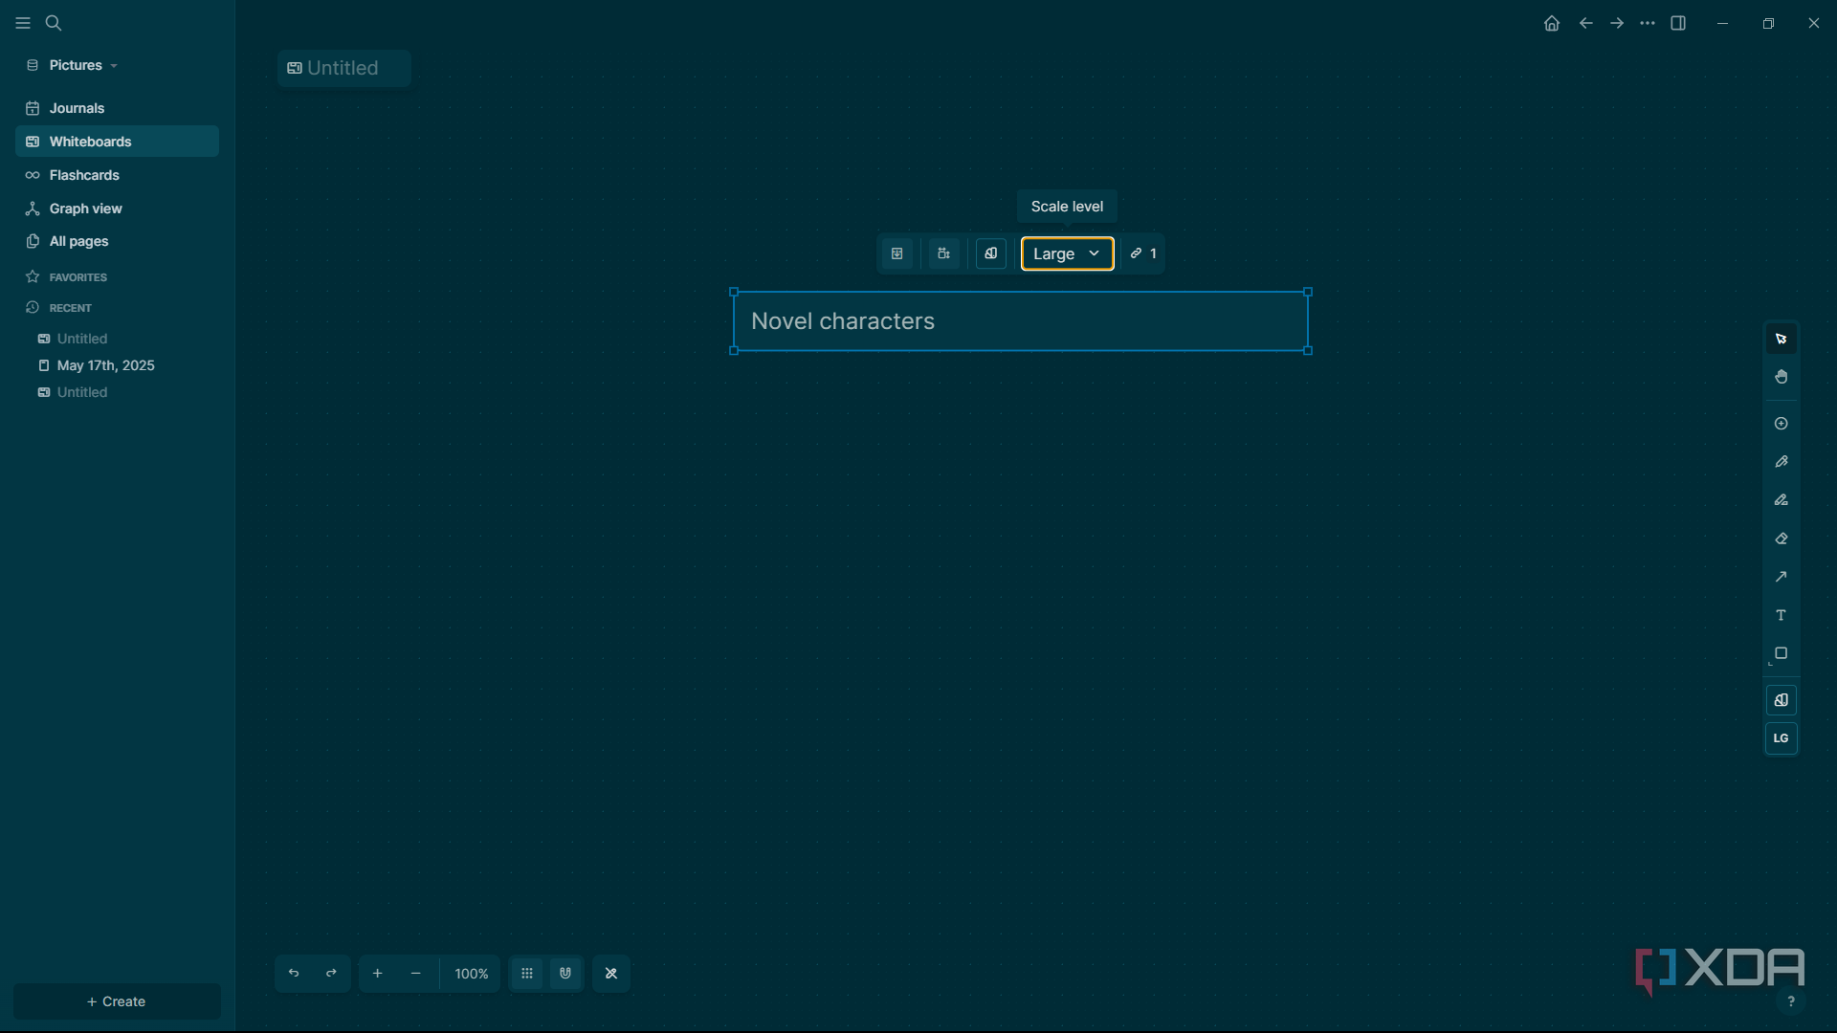The width and height of the screenshot is (1837, 1033).
Task: Select the rectangle shape tool
Action: 1781,653
